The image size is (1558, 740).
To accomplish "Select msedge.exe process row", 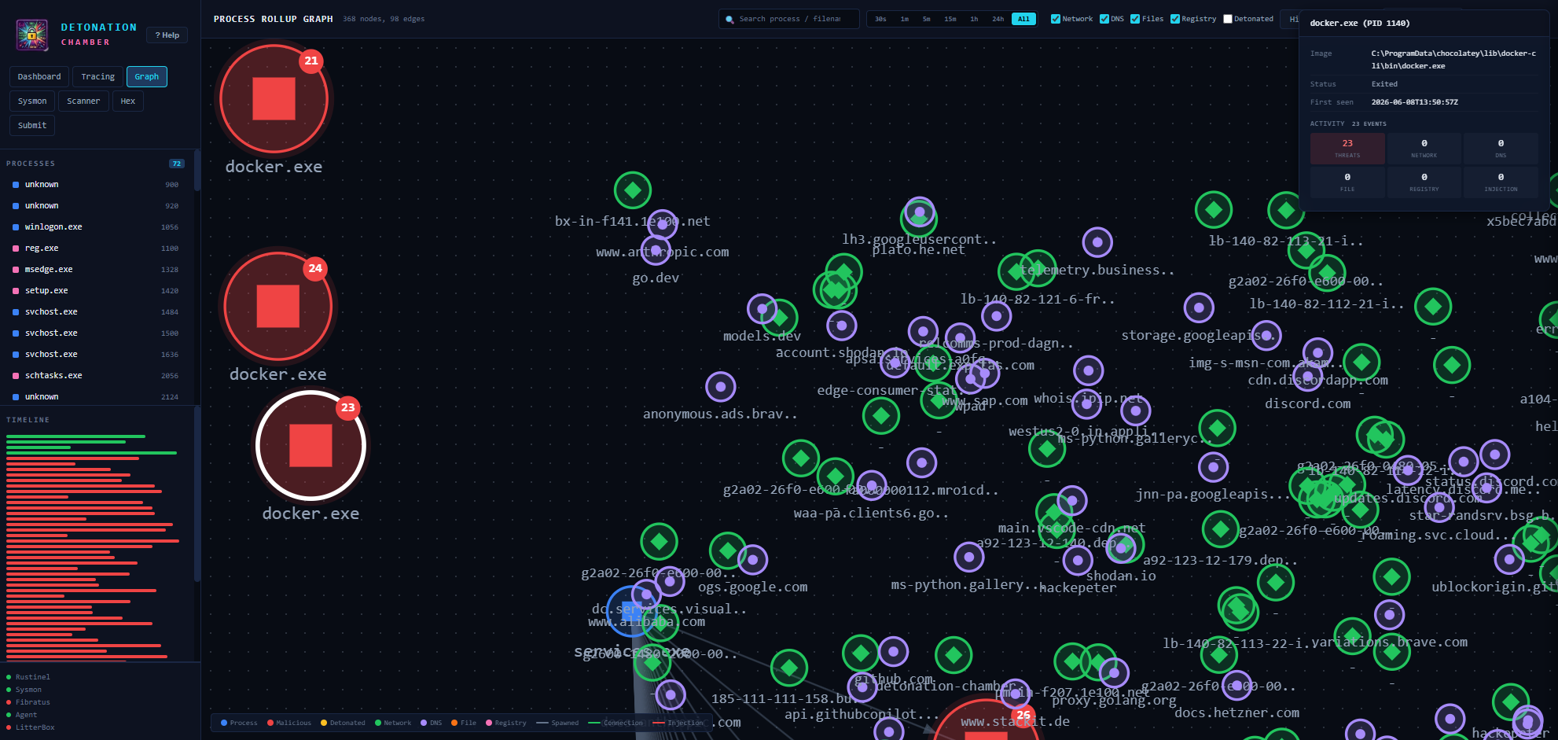I will tap(96, 269).
